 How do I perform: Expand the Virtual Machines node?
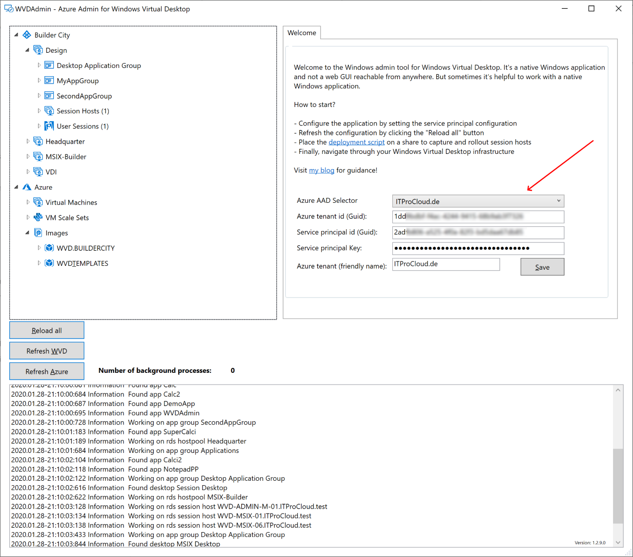click(x=28, y=202)
